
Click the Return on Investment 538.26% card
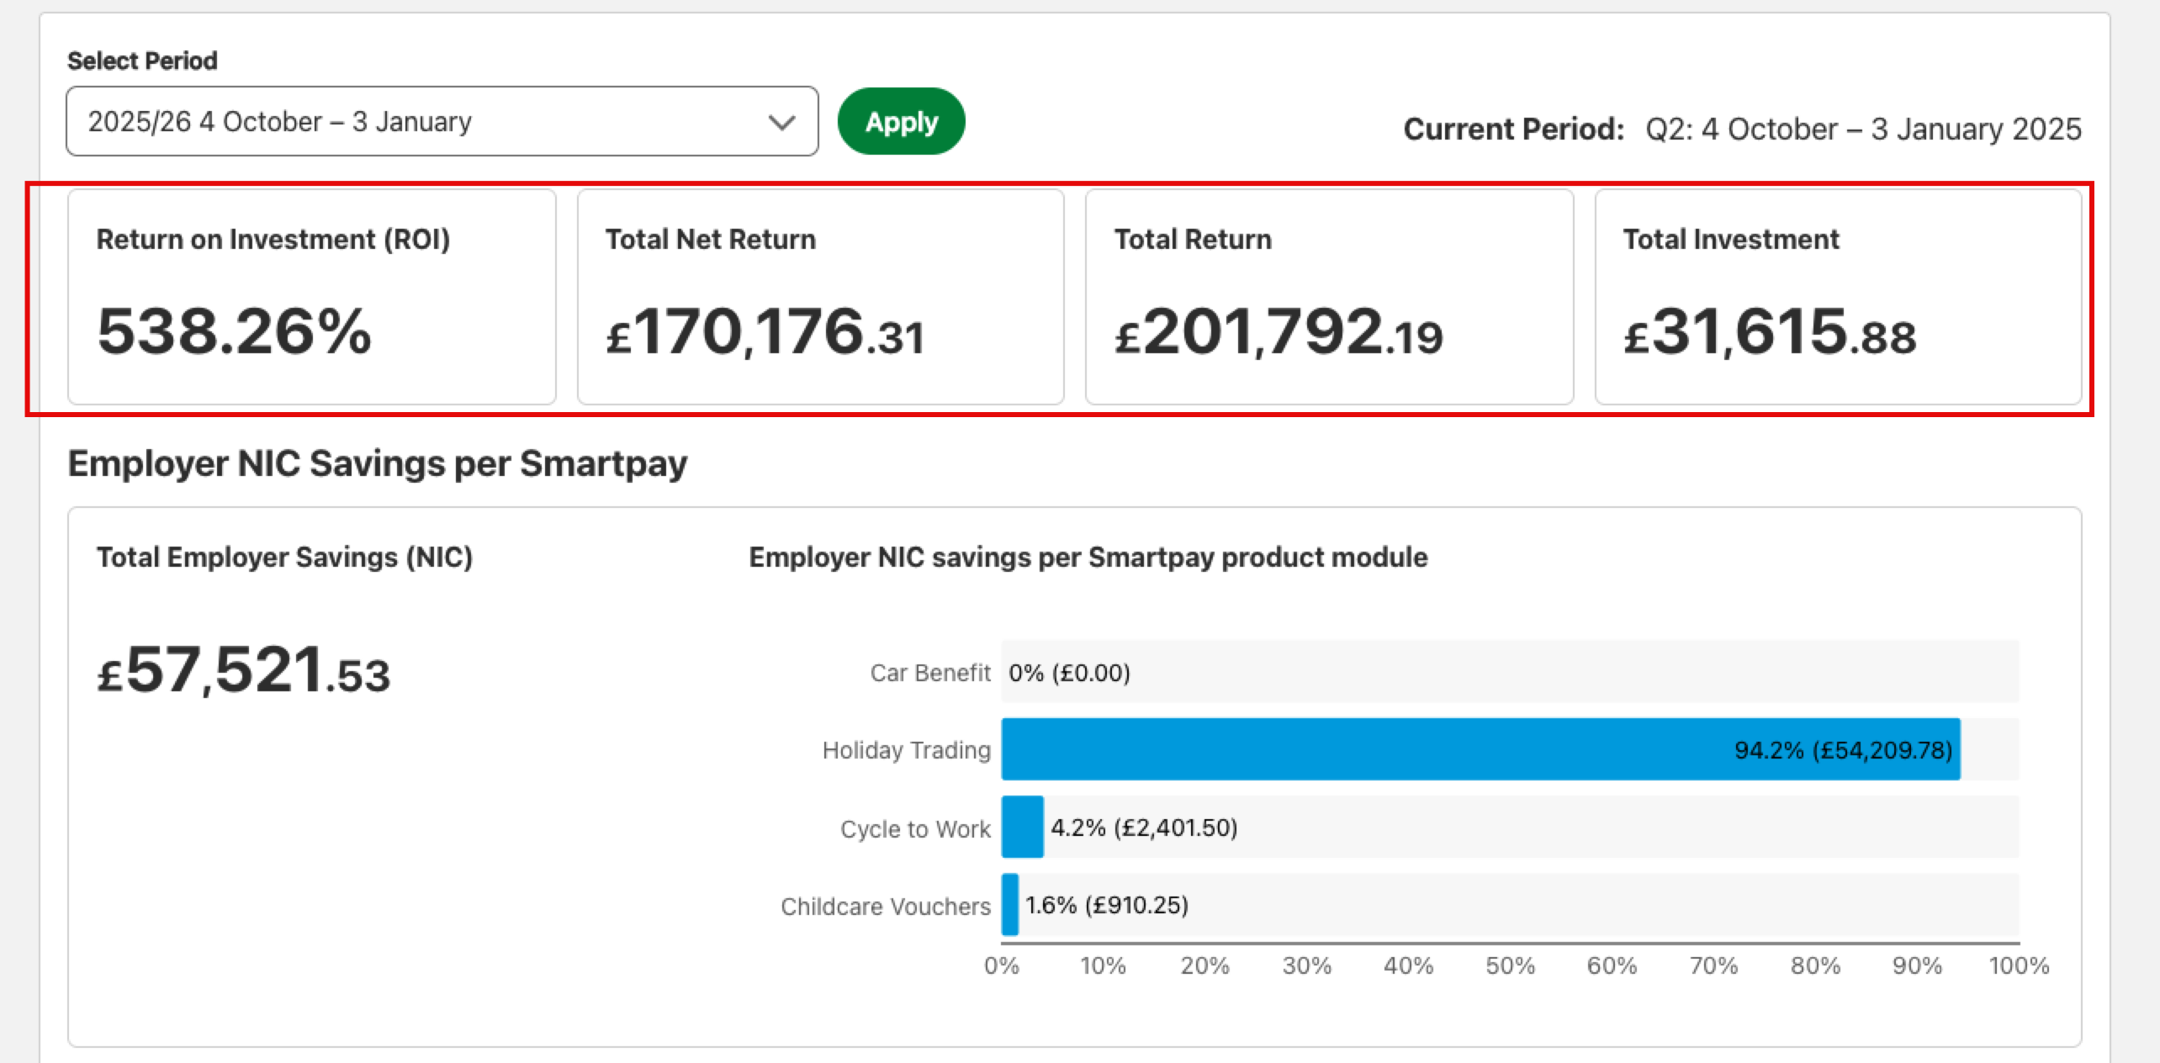point(312,297)
